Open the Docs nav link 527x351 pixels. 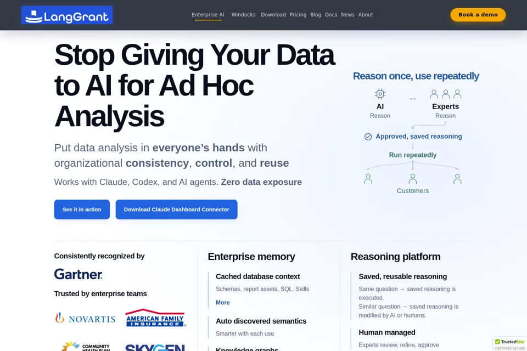[x=331, y=15]
